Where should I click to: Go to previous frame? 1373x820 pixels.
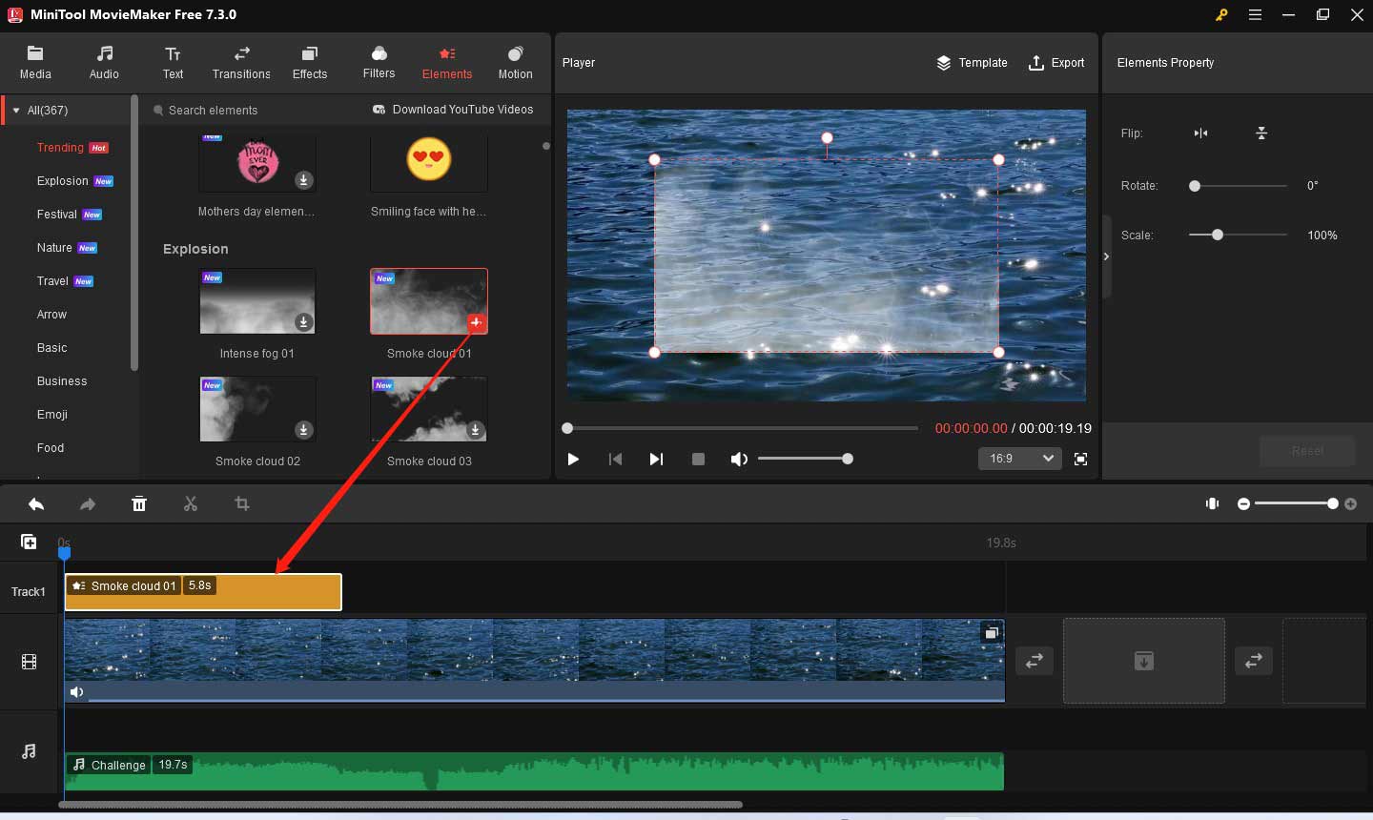point(615,460)
